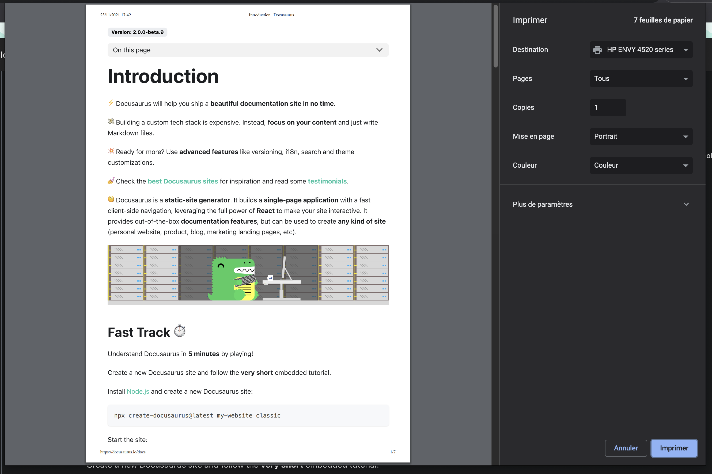Screen dimensions: 712x474
Task: Open the best Docusaurus sites link
Action: point(183,181)
